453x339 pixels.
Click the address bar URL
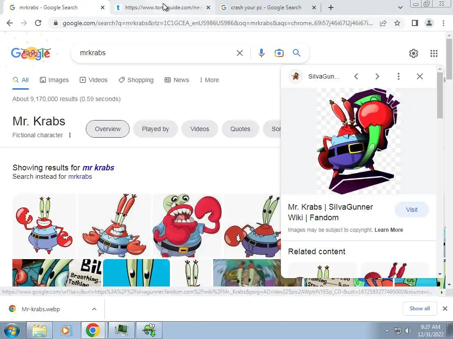(x=218, y=23)
